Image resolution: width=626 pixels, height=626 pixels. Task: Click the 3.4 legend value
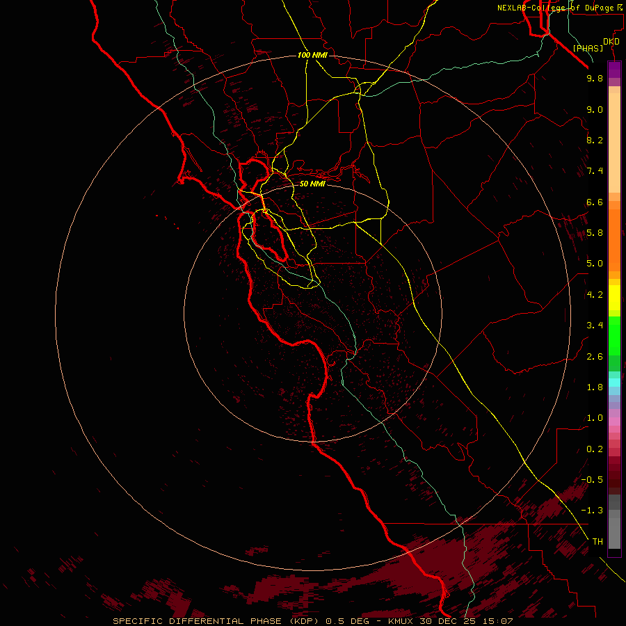coord(595,326)
